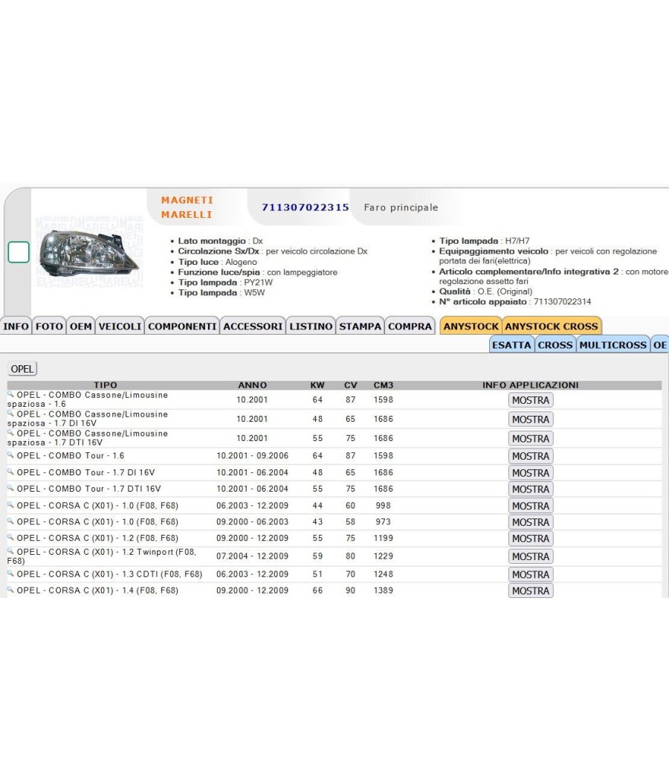
Task: Open the LISTINO tab
Action: point(311,327)
